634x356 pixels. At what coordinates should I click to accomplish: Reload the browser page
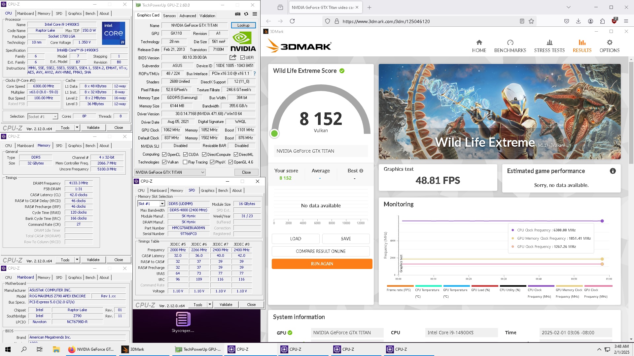tap(292, 21)
